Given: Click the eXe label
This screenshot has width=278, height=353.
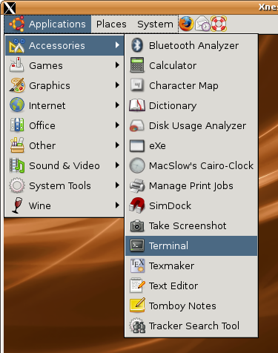Looking at the screenshot, I should click(157, 146).
